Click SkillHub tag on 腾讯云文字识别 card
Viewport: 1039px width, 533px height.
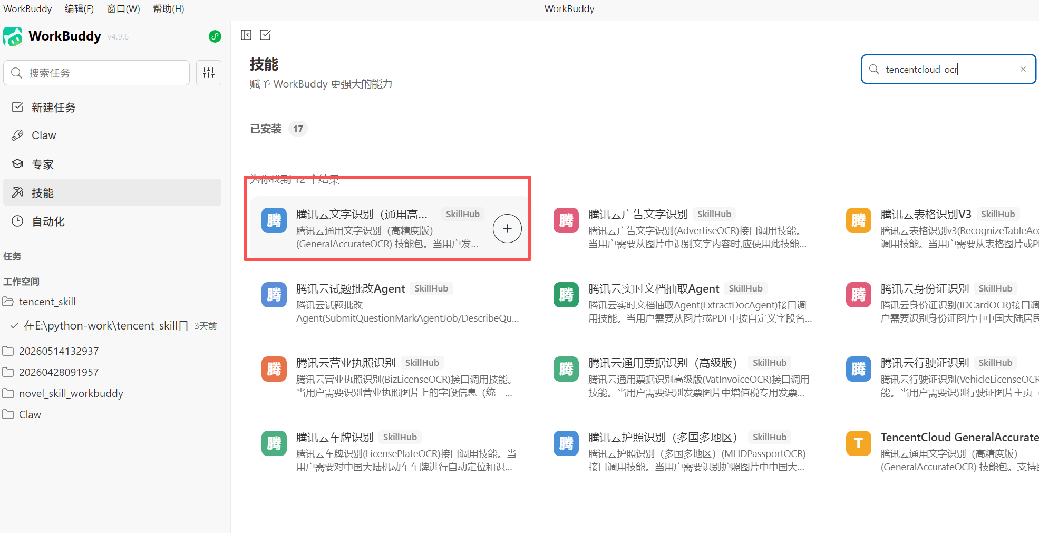click(x=463, y=214)
